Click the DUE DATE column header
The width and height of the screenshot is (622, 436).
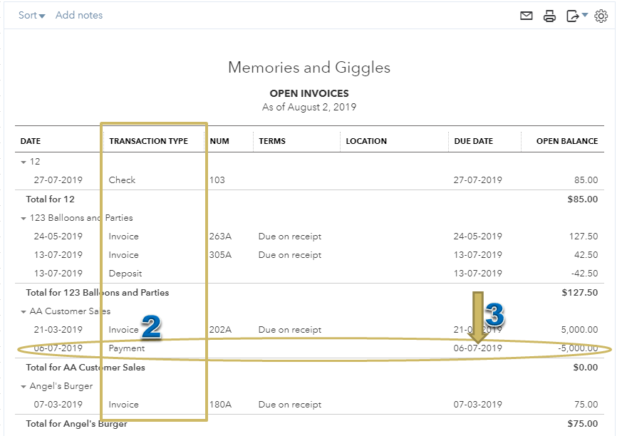coord(473,141)
